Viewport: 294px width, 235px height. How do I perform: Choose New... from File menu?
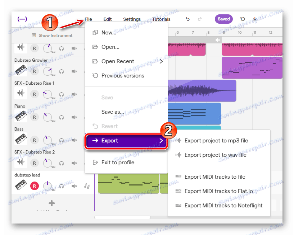click(x=126, y=33)
